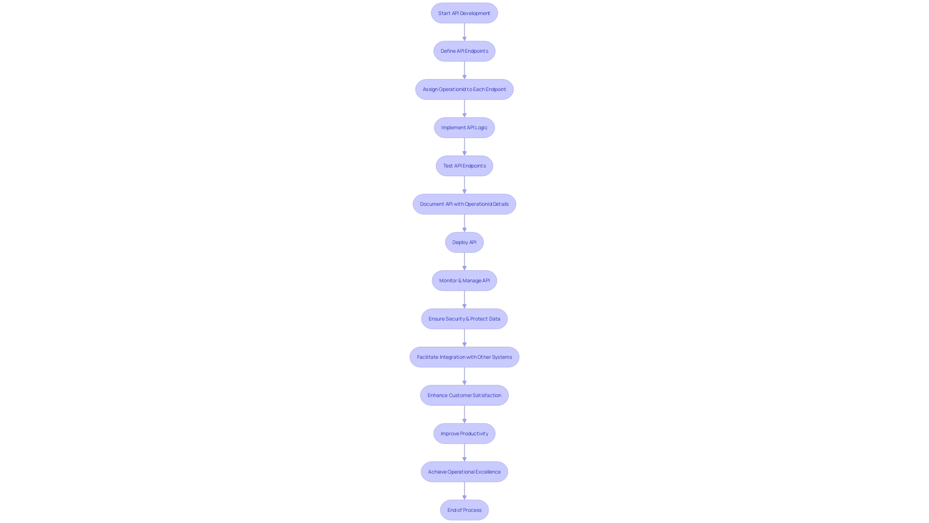Expand the Achieve Operational Excellence step
The width and height of the screenshot is (929, 523).
[464, 471]
